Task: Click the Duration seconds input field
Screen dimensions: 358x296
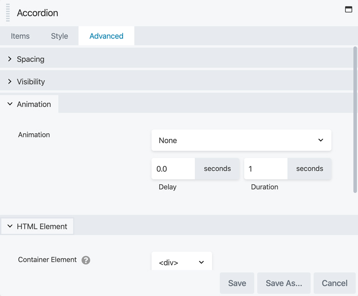Action: coord(265,169)
